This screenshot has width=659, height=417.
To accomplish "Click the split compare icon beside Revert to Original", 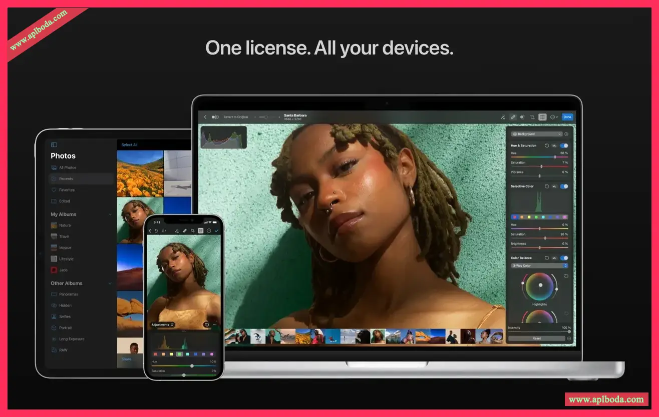I will [x=215, y=117].
